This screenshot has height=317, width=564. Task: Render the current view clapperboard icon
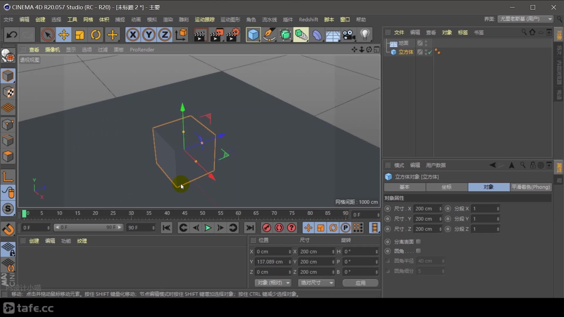point(201,35)
